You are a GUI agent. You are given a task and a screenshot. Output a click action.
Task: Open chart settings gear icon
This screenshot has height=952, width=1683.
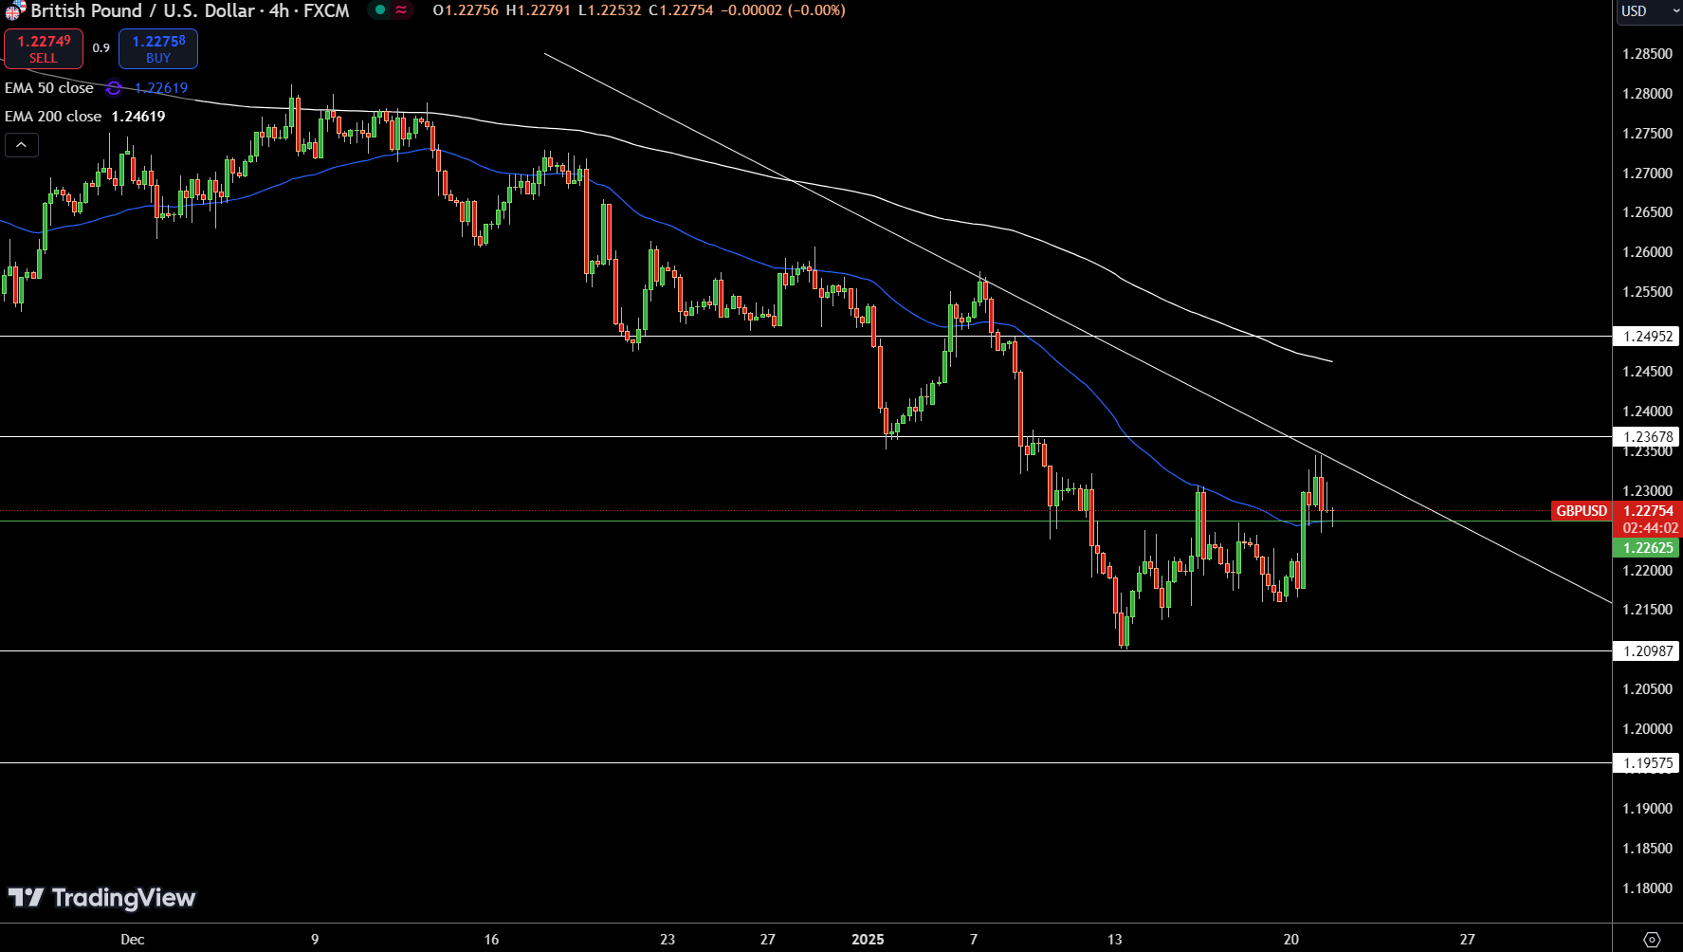pos(1652,939)
